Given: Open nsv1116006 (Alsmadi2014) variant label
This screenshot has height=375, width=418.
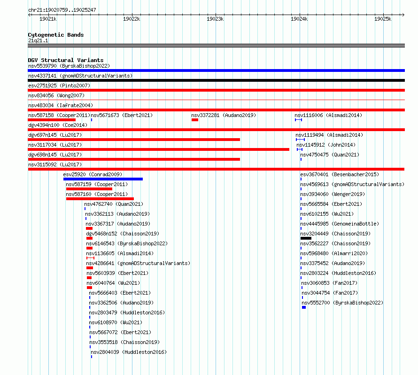Looking at the screenshot, I should coord(328,115).
